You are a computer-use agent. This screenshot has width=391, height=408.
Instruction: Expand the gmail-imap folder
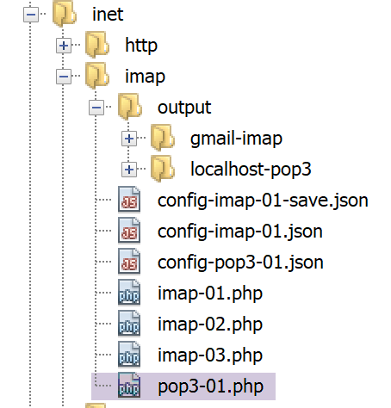[x=129, y=139]
